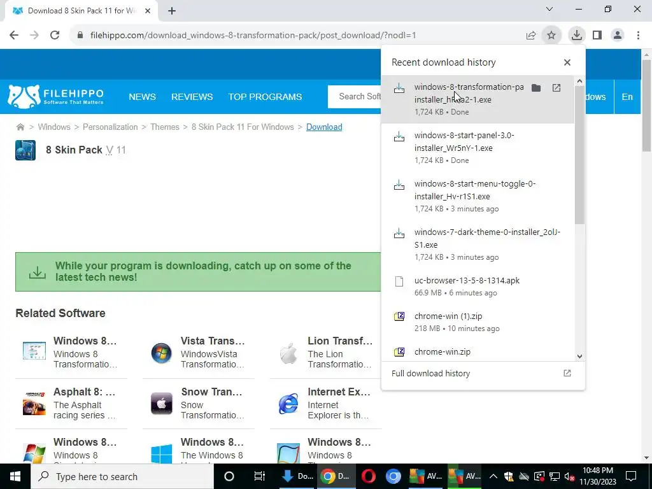Viewport: 652px width, 489px height.
Task: Open the language selector En
Action: point(627,97)
